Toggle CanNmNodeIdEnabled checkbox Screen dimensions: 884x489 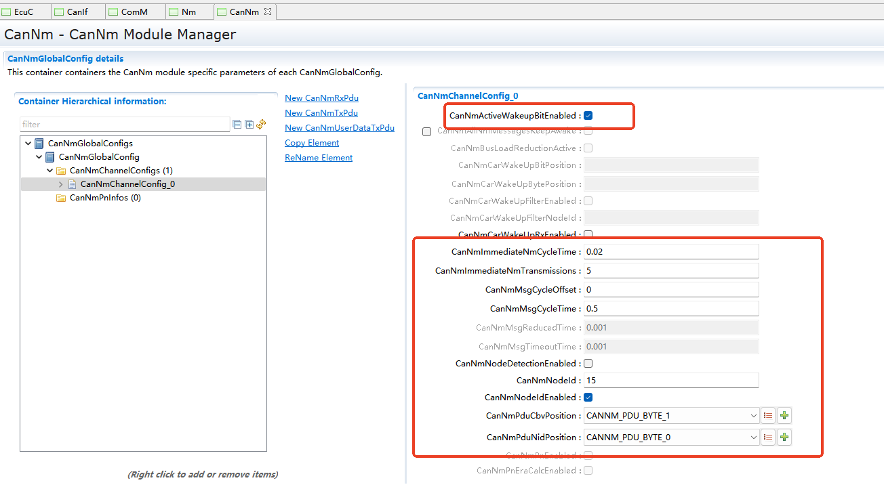tap(588, 398)
